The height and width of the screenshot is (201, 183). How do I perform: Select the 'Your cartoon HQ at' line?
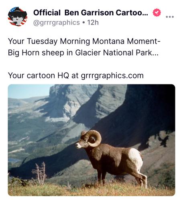(43, 76)
